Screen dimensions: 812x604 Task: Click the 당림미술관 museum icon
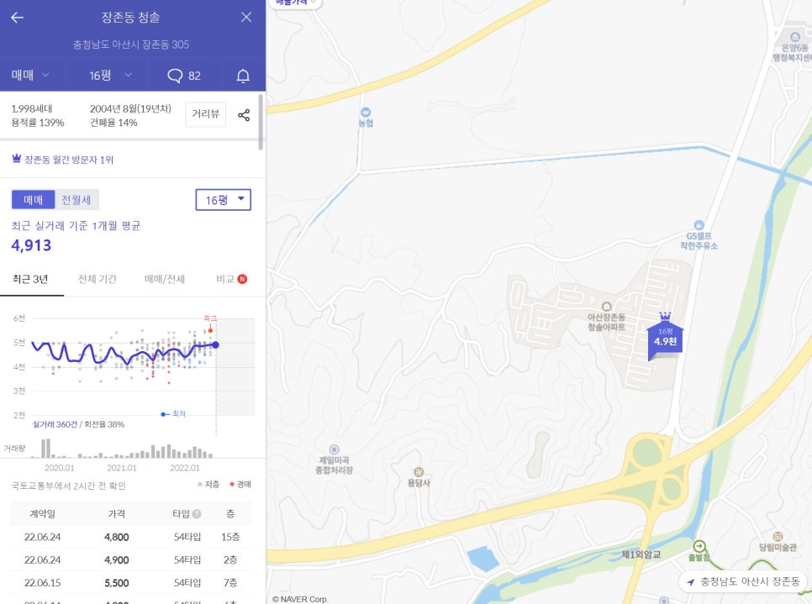click(778, 537)
